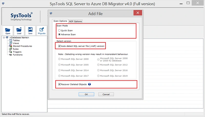Close the Add File dialog
Image resolution: width=205 pixels, height=117 pixels.
click(x=138, y=13)
